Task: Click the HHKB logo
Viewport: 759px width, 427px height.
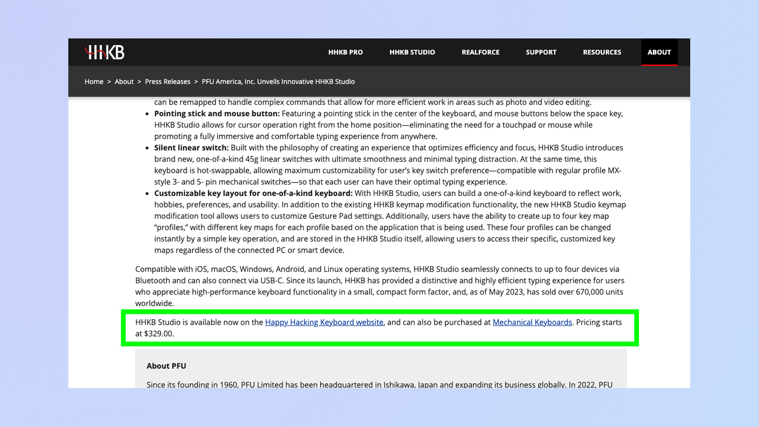Action: (105, 52)
